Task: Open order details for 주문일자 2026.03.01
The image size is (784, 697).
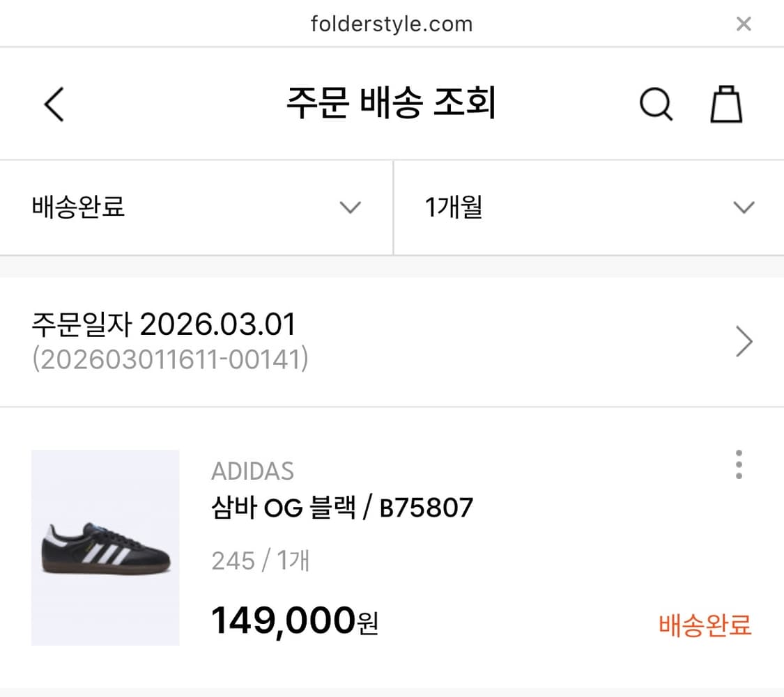Action: (164, 323)
